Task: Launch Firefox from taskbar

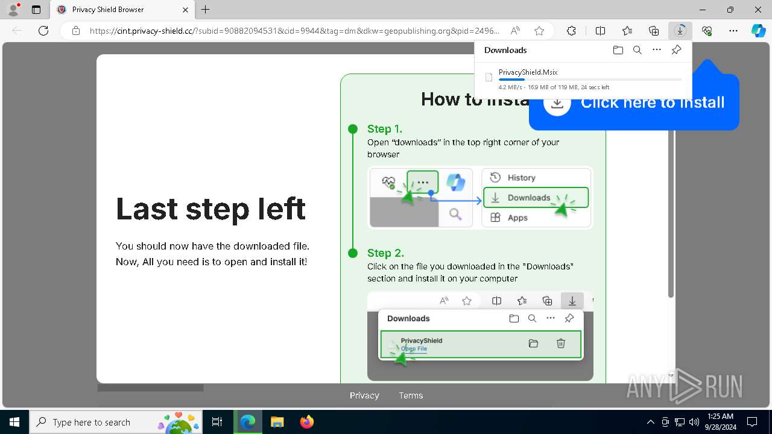Action: pos(307,422)
